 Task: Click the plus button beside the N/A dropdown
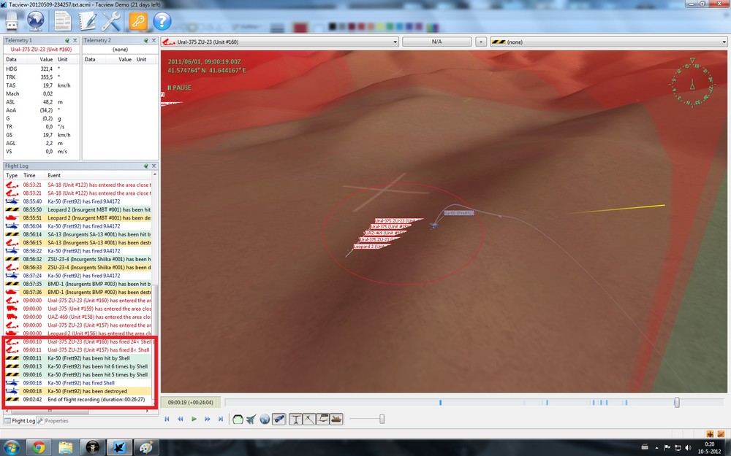(x=481, y=42)
